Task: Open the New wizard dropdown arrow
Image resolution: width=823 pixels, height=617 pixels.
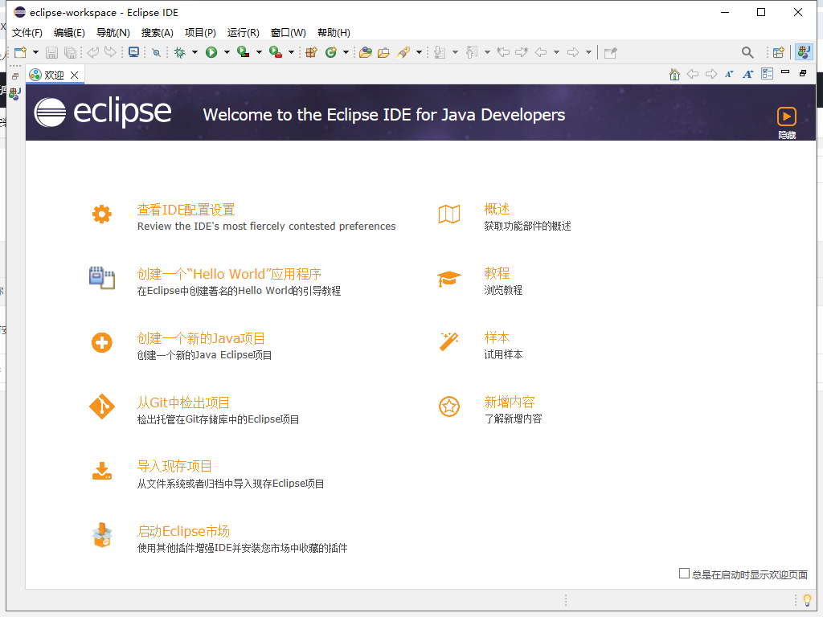Action: (35, 52)
